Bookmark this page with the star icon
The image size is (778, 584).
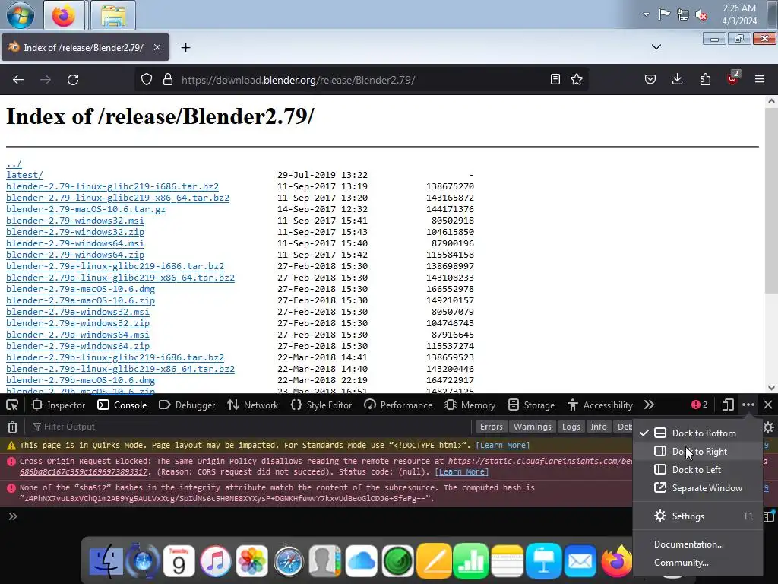(577, 79)
